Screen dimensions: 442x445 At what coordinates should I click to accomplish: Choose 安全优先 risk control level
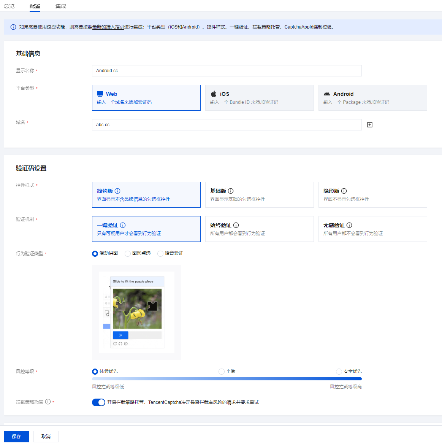339,372
